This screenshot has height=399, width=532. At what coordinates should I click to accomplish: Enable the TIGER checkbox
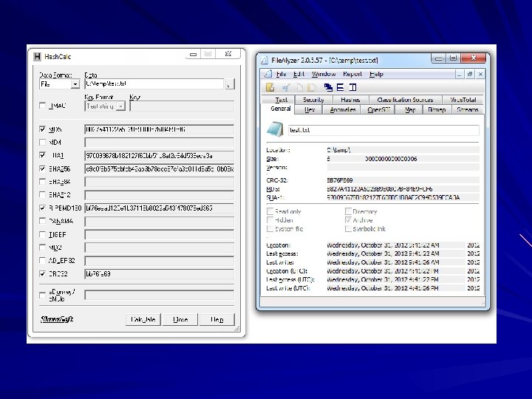(42, 234)
